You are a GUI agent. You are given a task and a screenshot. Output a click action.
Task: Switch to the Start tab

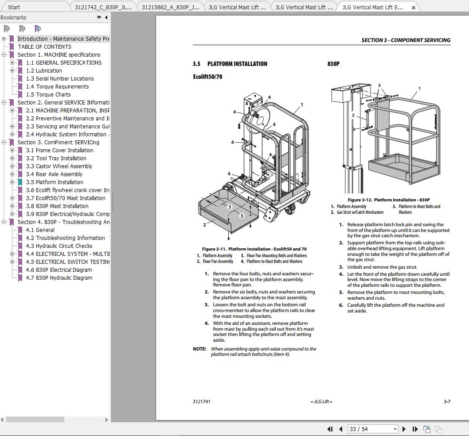(14, 8)
